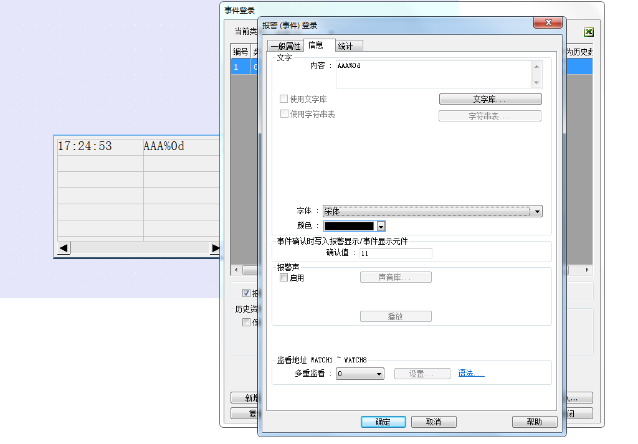Click left scroll arrow in event display
Viewport: 638px width, 444px height.
pyautogui.click(x=64, y=248)
